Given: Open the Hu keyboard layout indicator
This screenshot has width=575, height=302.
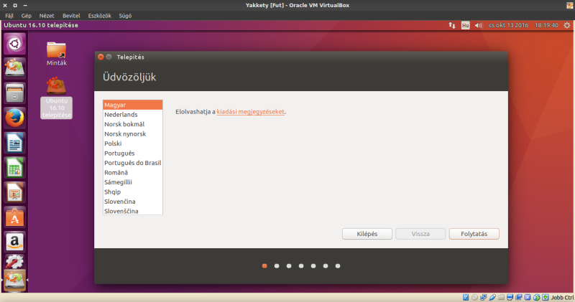Looking at the screenshot, I should [x=465, y=24].
